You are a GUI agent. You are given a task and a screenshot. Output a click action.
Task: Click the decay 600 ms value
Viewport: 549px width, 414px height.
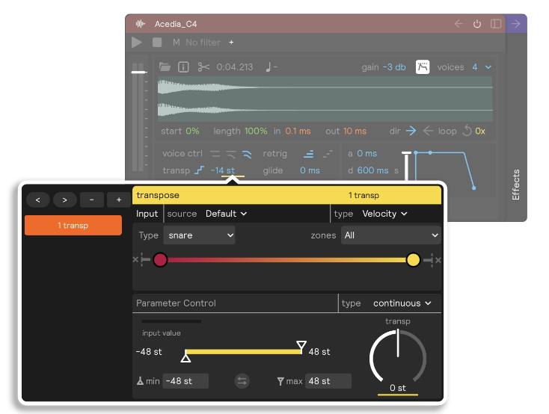[x=373, y=170]
